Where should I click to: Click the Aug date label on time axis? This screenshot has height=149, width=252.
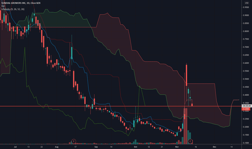[57, 147]
